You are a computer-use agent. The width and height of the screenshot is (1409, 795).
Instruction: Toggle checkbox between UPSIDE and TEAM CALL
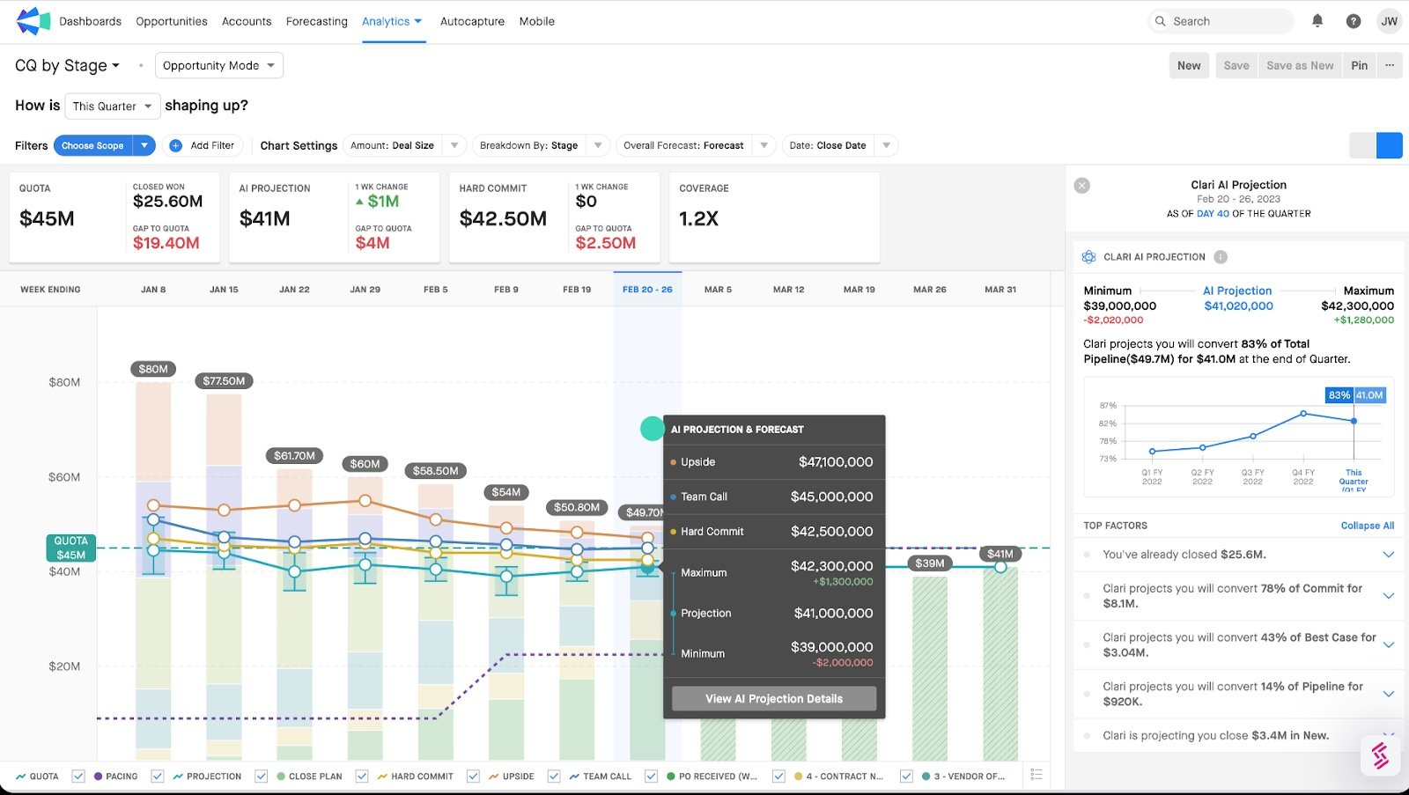pyautogui.click(x=554, y=776)
